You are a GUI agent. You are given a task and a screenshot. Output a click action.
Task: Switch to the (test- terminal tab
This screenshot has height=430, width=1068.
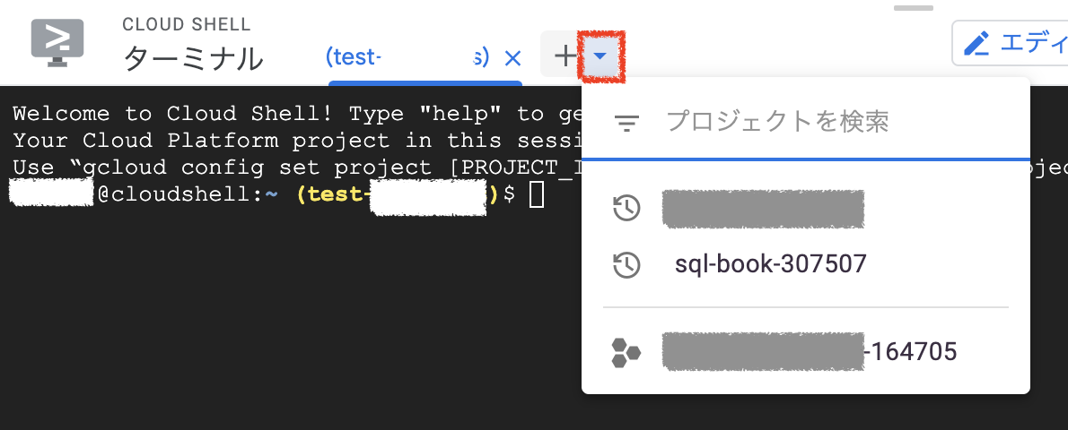click(x=407, y=58)
